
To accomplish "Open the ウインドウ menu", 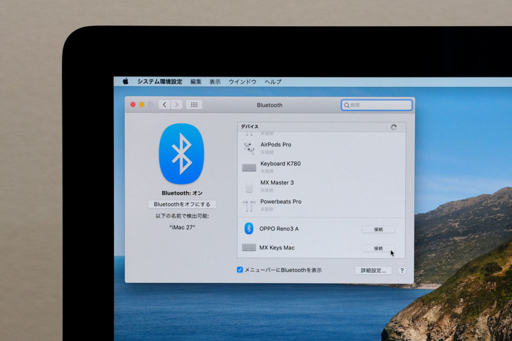I will pyautogui.click(x=242, y=82).
